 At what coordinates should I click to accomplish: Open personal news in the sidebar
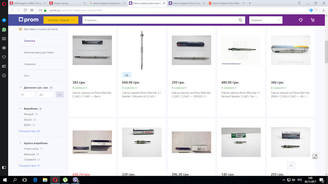(4, 66)
